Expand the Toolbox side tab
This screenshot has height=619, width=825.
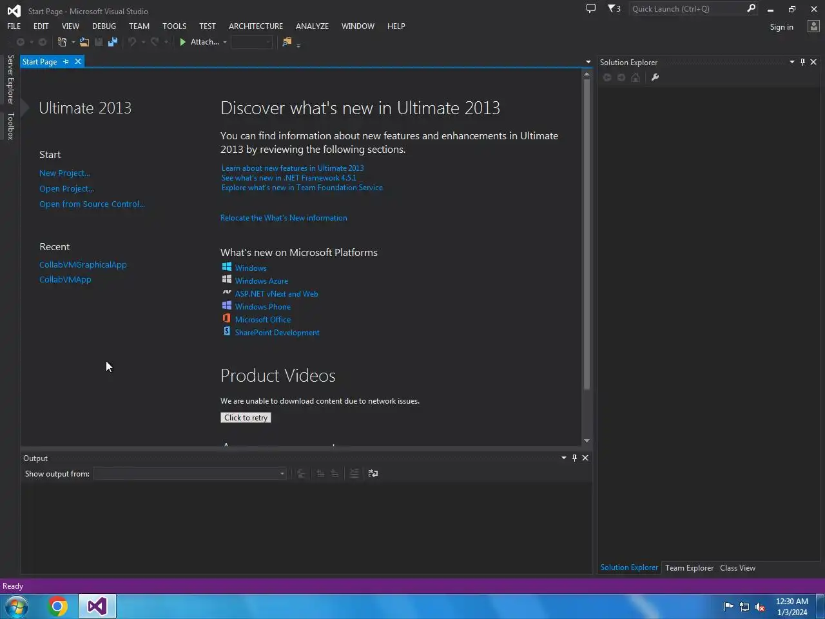(10, 126)
